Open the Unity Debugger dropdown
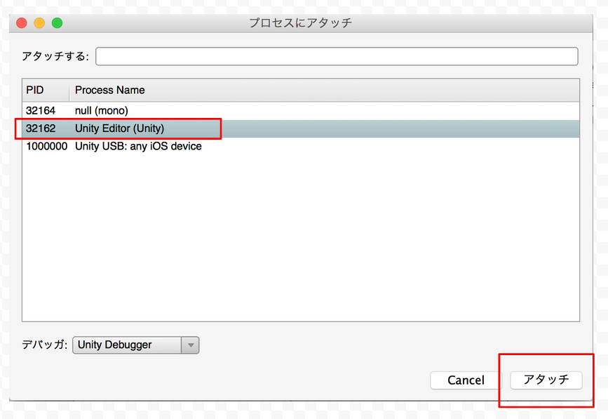The image size is (608, 419). pos(136,345)
